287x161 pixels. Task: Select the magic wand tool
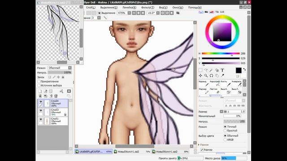[x=211, y=70]
